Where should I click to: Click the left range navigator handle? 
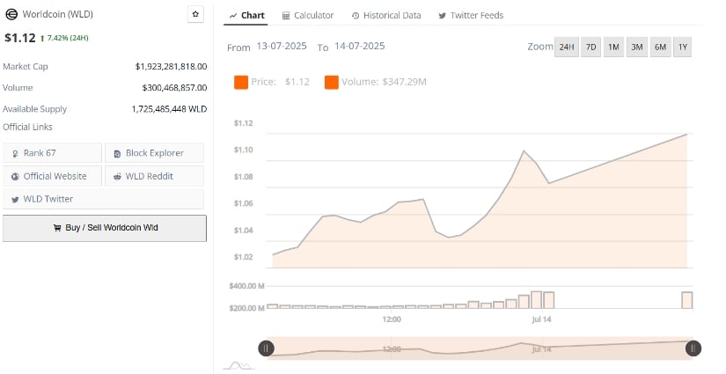(266, 348)
